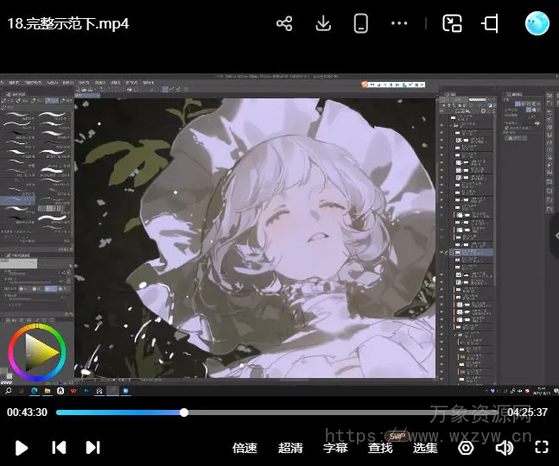Click the share icon in the top bar
The image size is (559, 466).
point(284,24)
